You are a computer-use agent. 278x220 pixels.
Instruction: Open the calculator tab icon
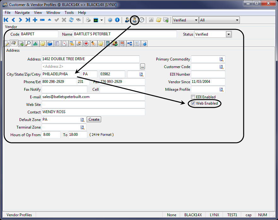107,43
